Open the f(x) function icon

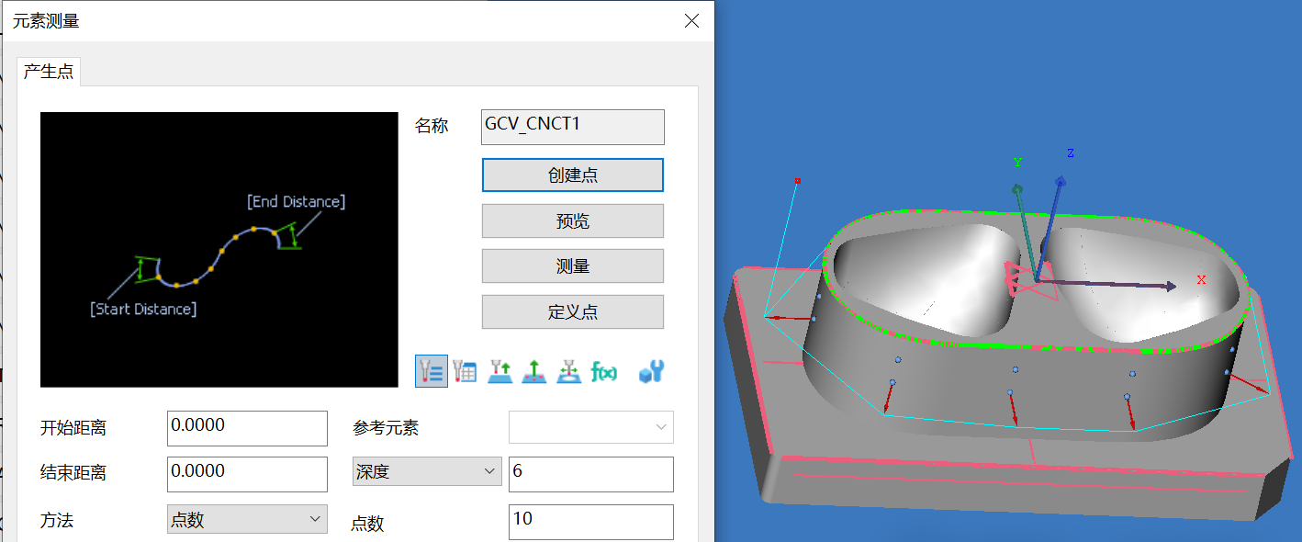click(x=603, y=370)
